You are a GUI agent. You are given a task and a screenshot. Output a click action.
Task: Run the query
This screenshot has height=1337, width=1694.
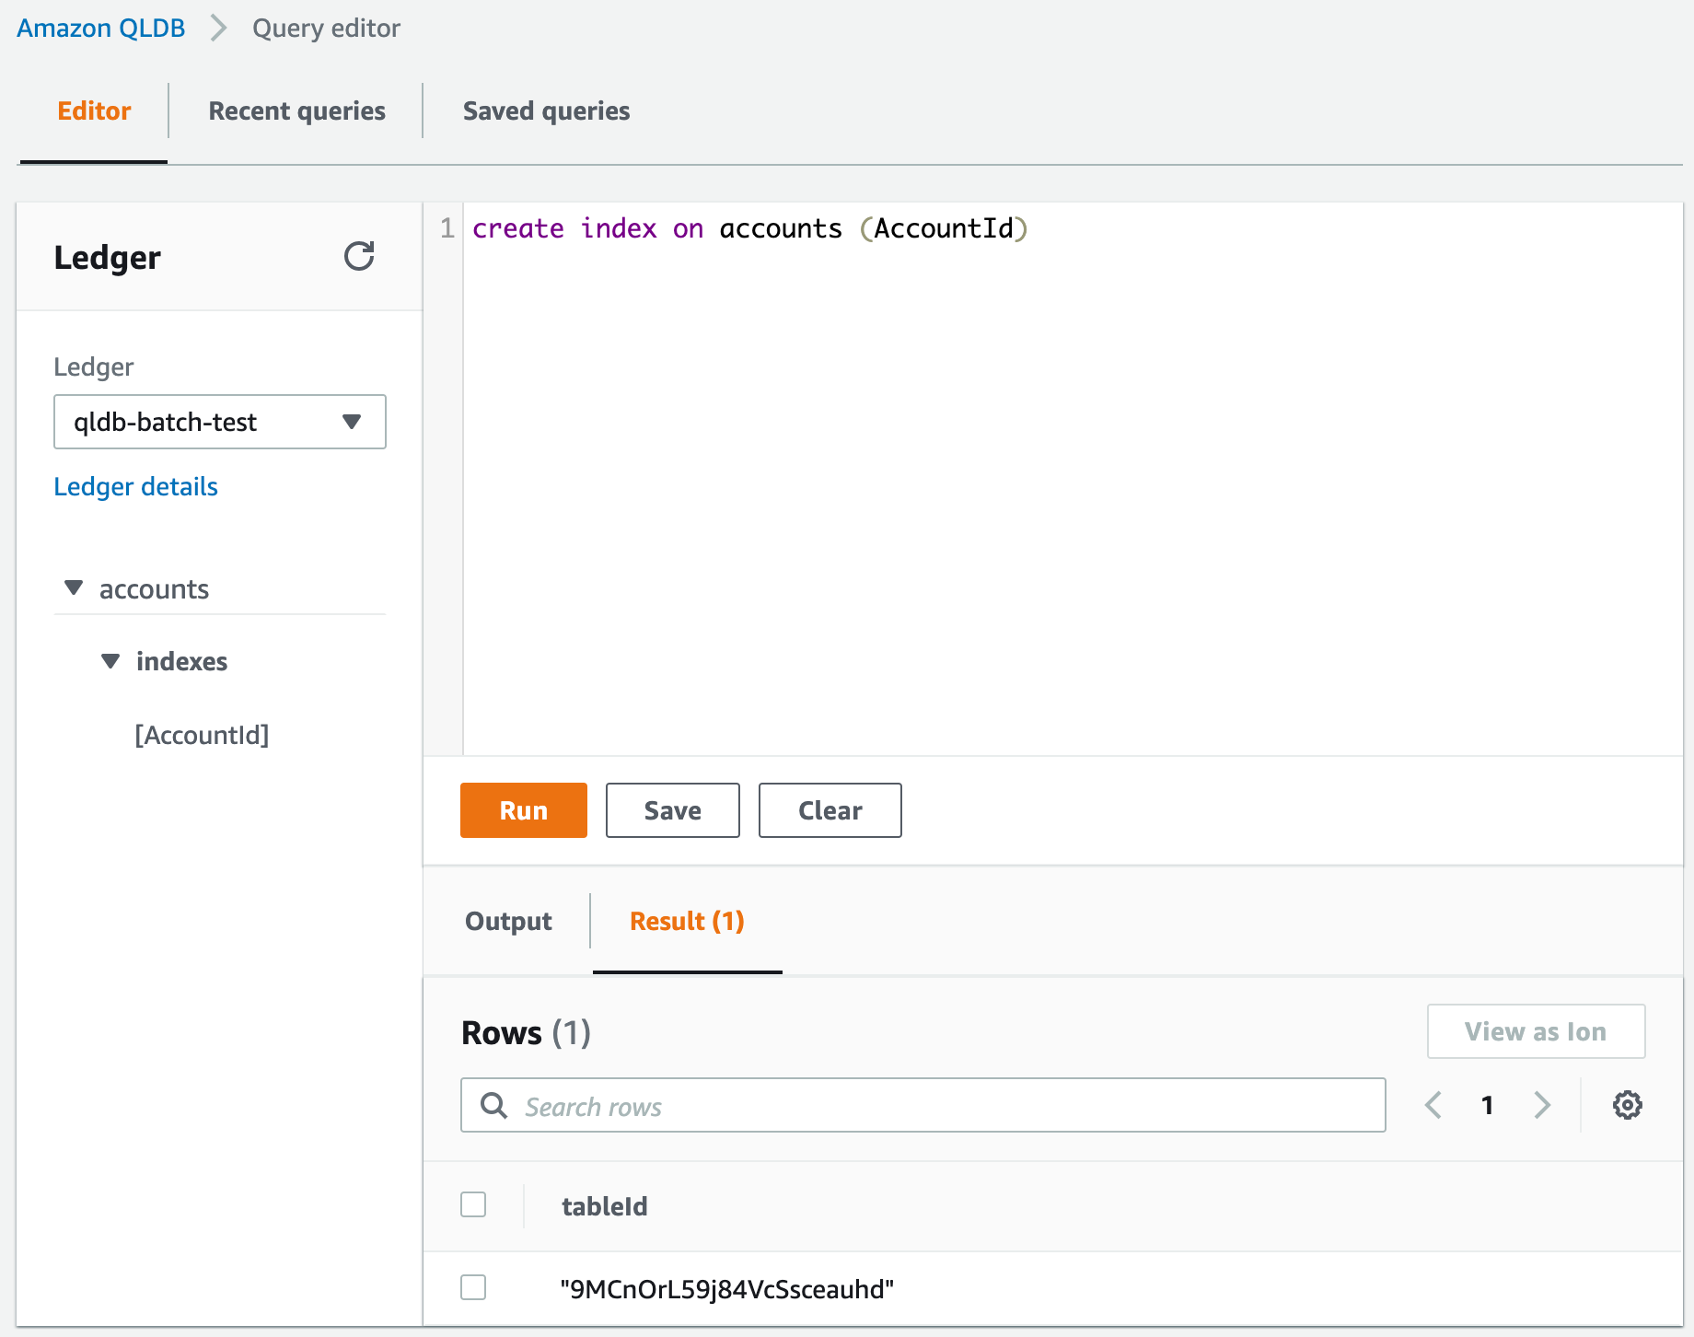[524, 810]
